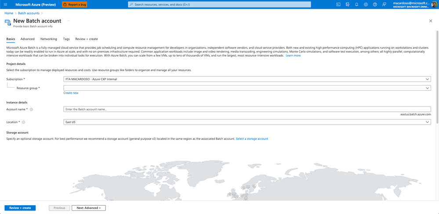
Task: Click the macardoso@microsoft account label
Action: coord(411,3)
